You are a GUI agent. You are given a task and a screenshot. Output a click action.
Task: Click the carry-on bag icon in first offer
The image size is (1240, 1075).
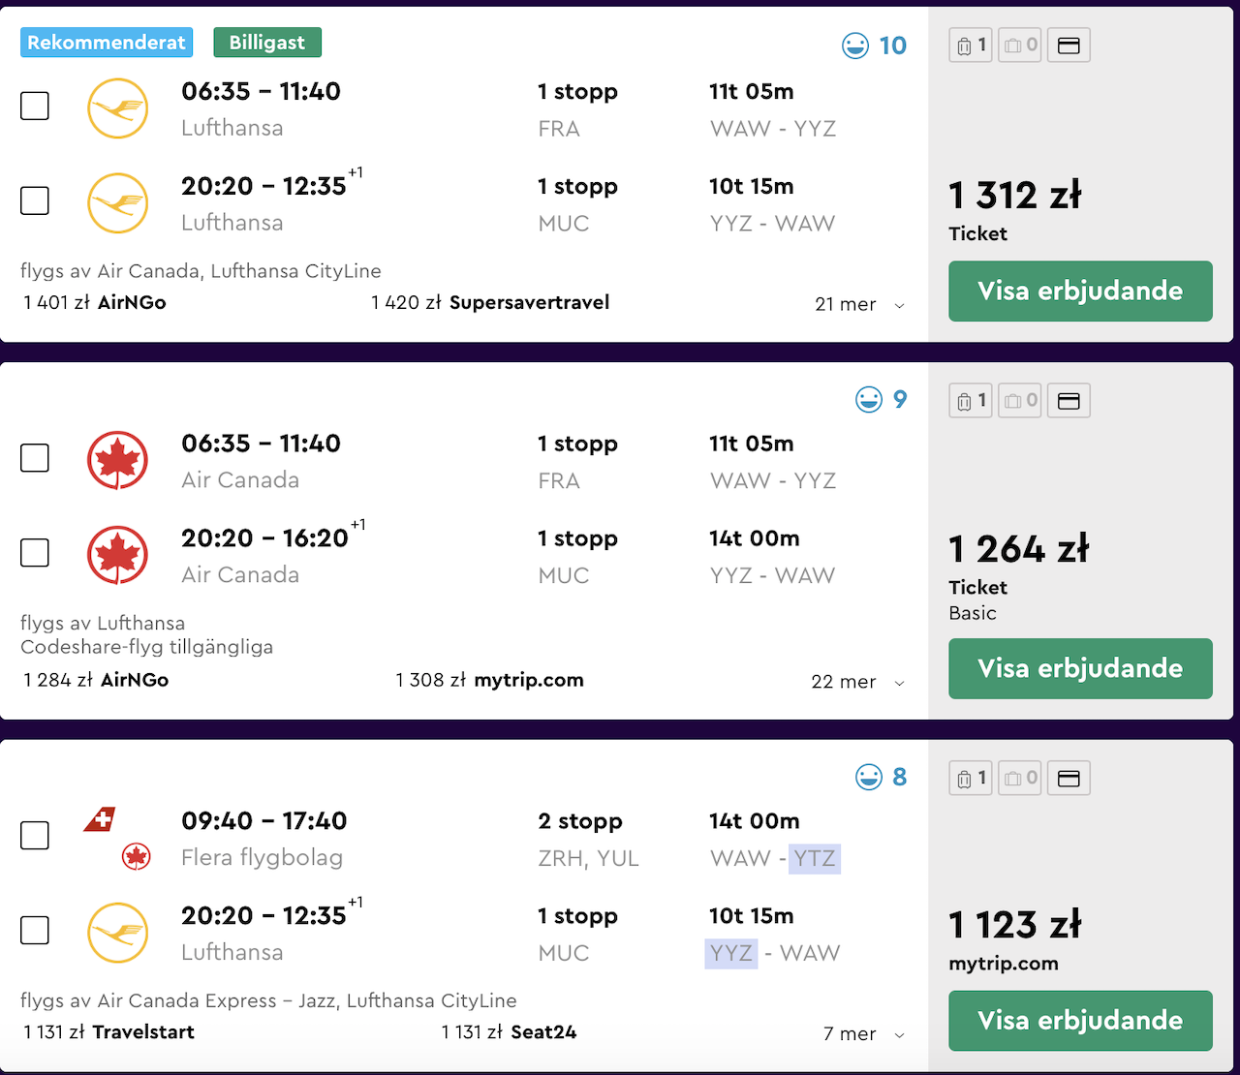971,46
